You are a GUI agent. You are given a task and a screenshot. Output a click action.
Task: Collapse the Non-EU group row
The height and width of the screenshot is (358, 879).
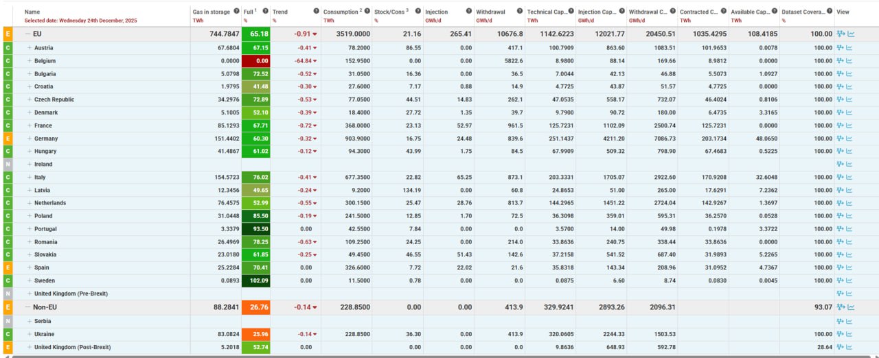27,307
